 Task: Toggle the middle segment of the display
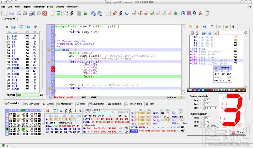tap(230, 110)
